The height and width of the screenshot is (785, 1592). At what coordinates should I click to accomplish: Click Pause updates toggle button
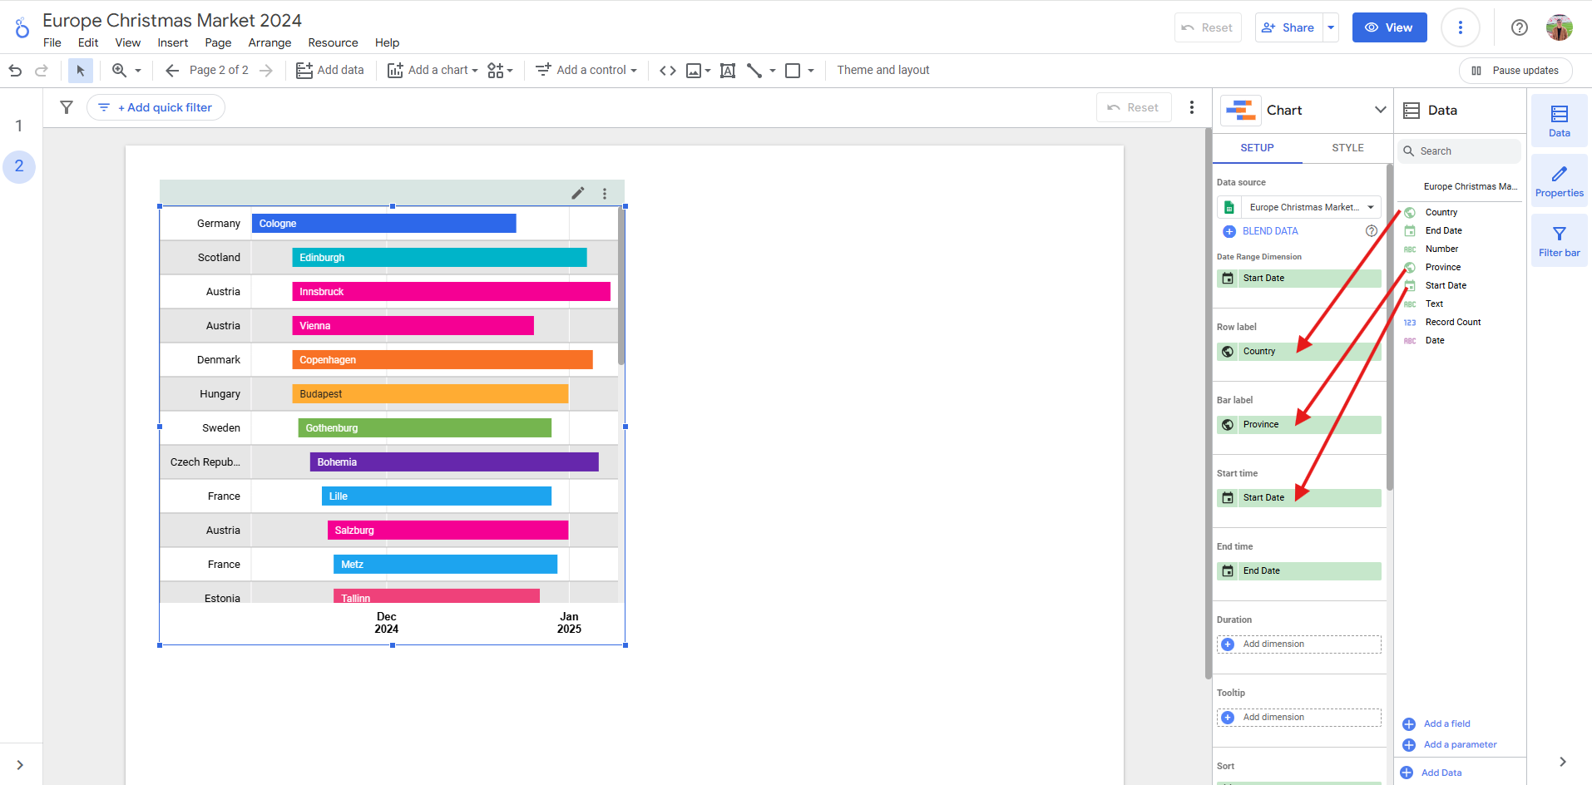click(x=1515, y=71)
